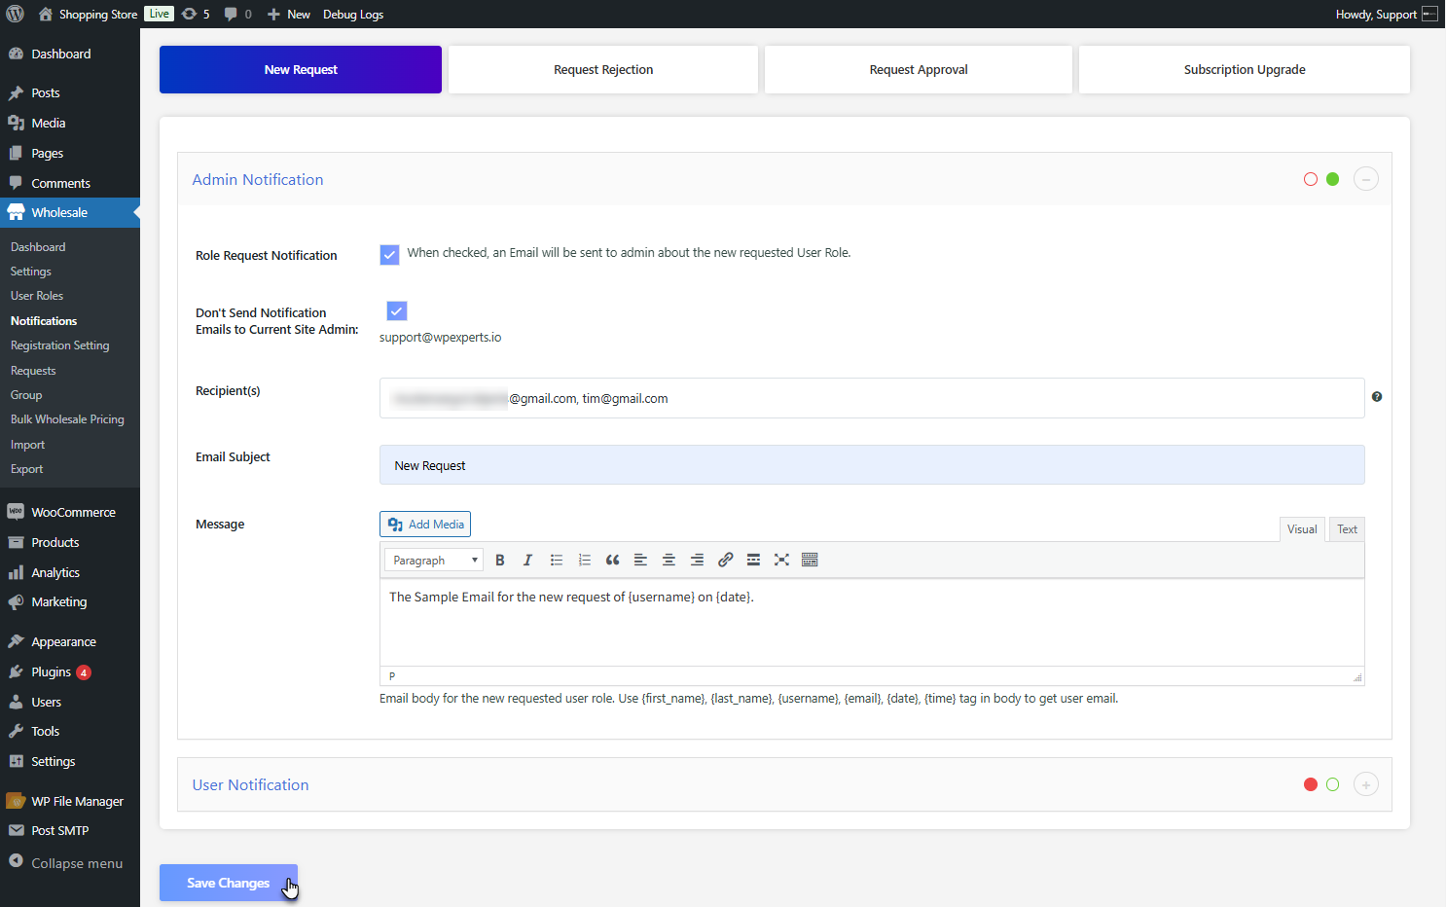Viewport: 1446px width, 907px height.
Task: Open Post SMTP menu
Action: (x=70, y=830)
